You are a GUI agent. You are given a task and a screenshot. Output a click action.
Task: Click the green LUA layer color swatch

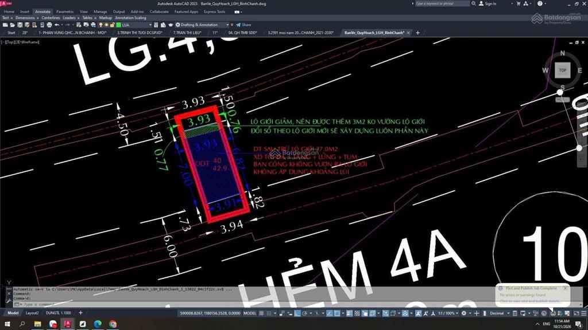(118, 25)
